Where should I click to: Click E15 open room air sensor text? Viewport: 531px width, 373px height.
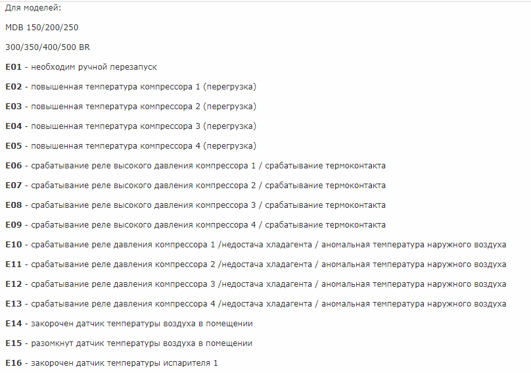pyautogui.click(x=141, y=343)
